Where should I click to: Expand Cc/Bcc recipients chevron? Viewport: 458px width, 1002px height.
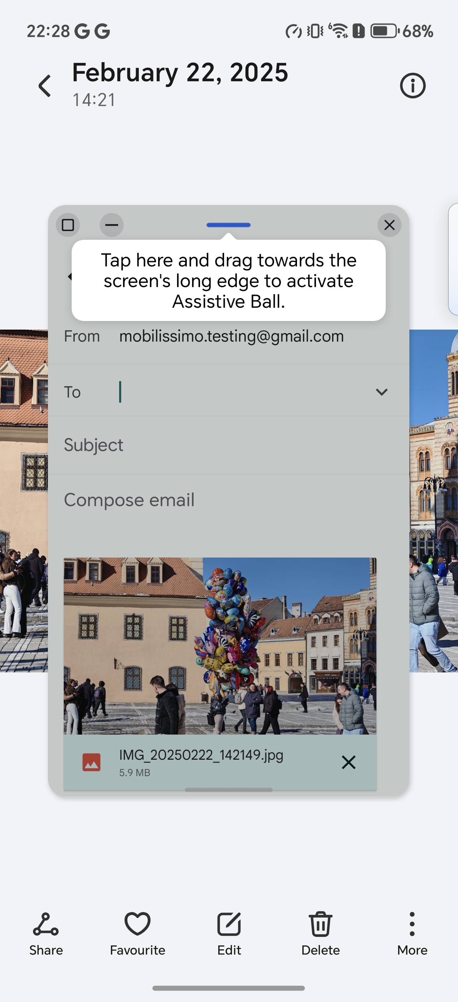click(382, 392)
